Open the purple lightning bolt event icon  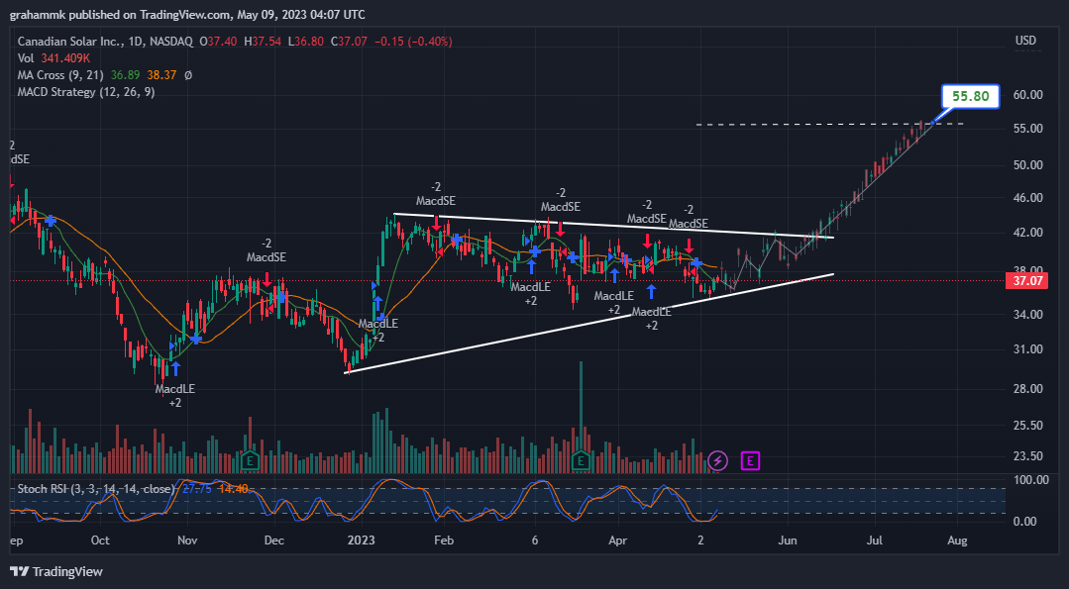tap(717, 461)
